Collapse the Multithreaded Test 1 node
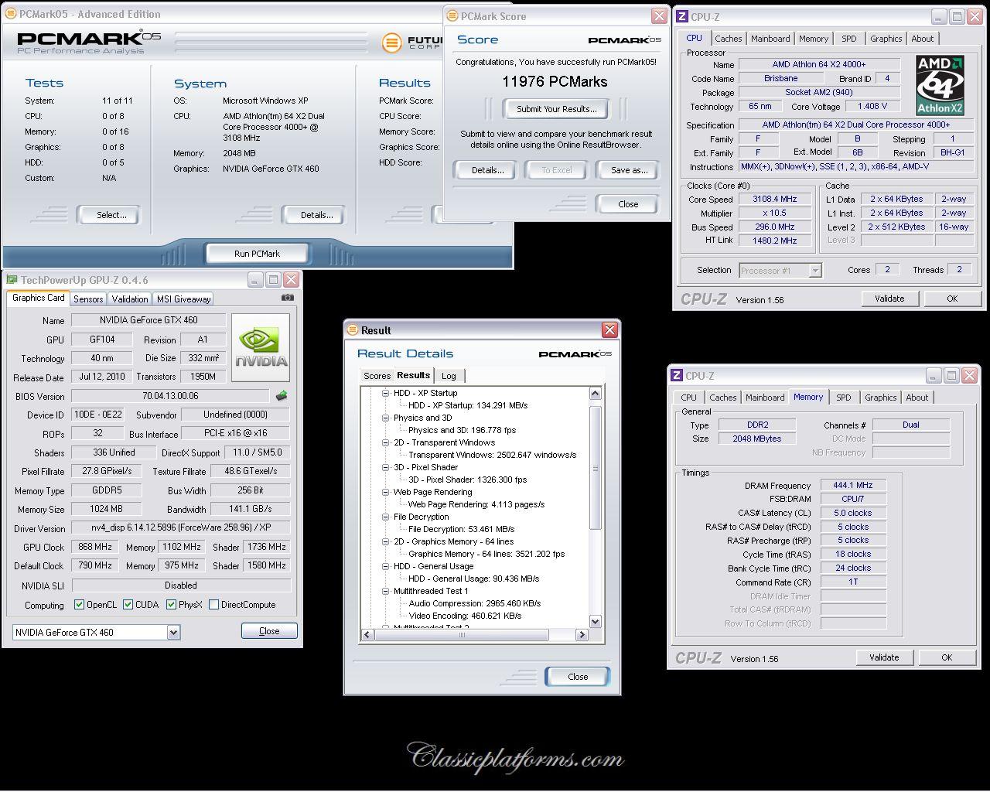990x792 pixels. click(385, 591)
